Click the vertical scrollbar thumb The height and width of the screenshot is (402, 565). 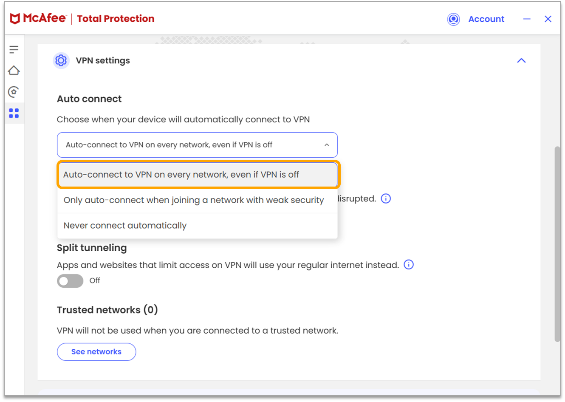(557, 244)
